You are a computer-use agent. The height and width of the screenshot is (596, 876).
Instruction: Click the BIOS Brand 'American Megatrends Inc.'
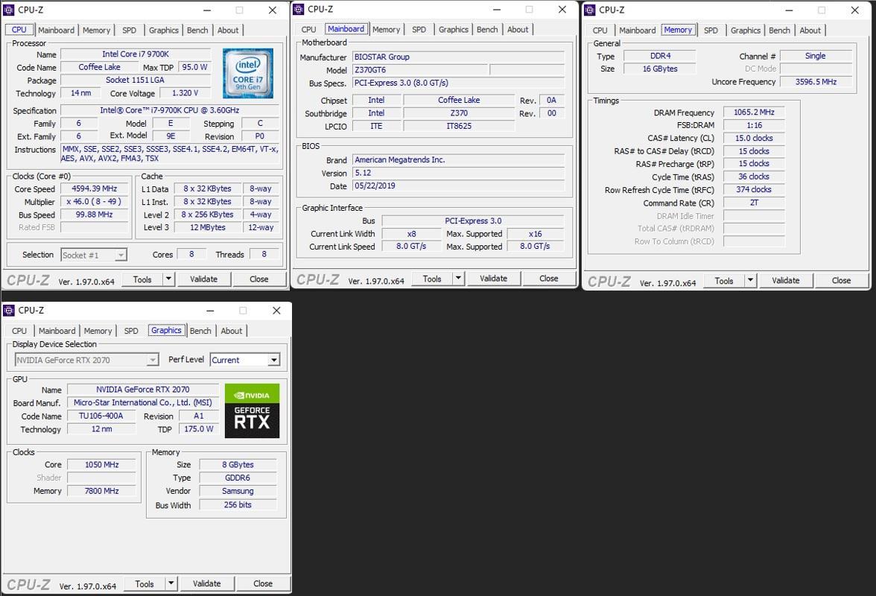coord(458,159)
